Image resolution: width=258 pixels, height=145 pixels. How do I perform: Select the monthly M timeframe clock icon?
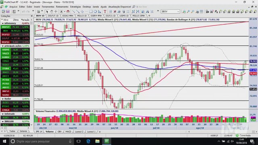[x=251, y=12]
